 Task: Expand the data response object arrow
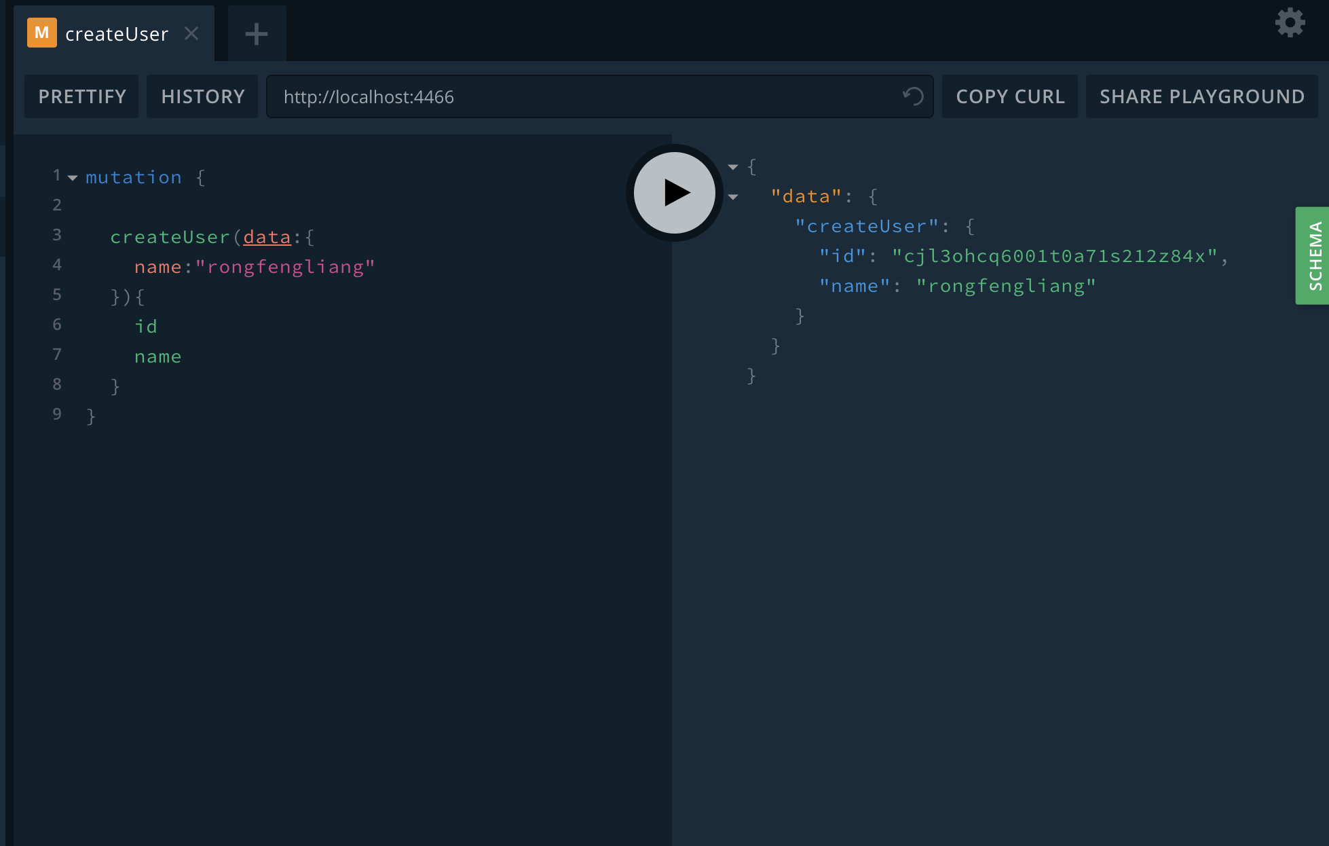(732, 196)
